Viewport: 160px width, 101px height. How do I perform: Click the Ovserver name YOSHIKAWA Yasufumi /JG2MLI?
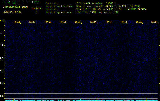point(96,3)
